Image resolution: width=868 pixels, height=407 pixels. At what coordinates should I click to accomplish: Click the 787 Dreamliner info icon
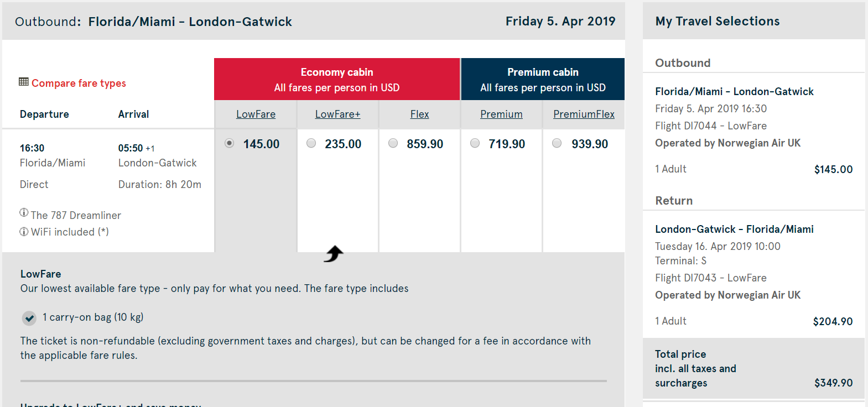point(24,212)
